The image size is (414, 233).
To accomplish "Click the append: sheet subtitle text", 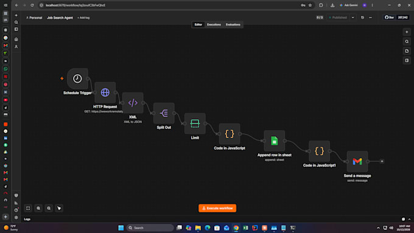I will tap(275, 160).
